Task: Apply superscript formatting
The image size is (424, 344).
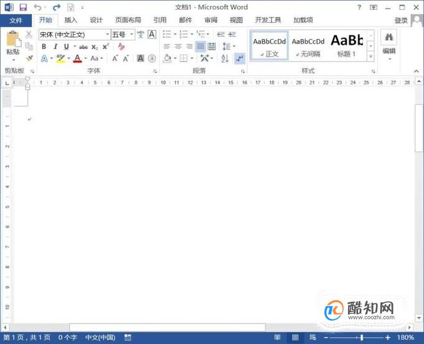Action: point(106,47)
